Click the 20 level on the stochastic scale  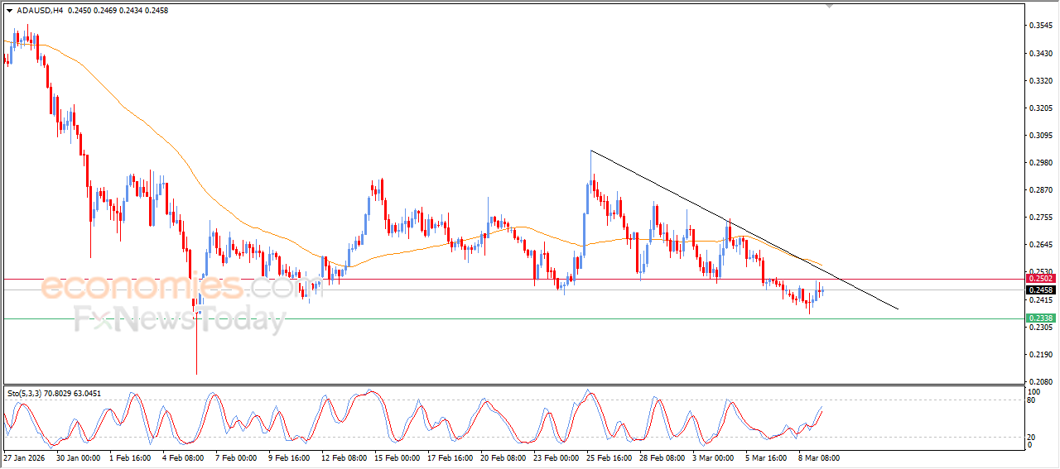click(1033, 436)
